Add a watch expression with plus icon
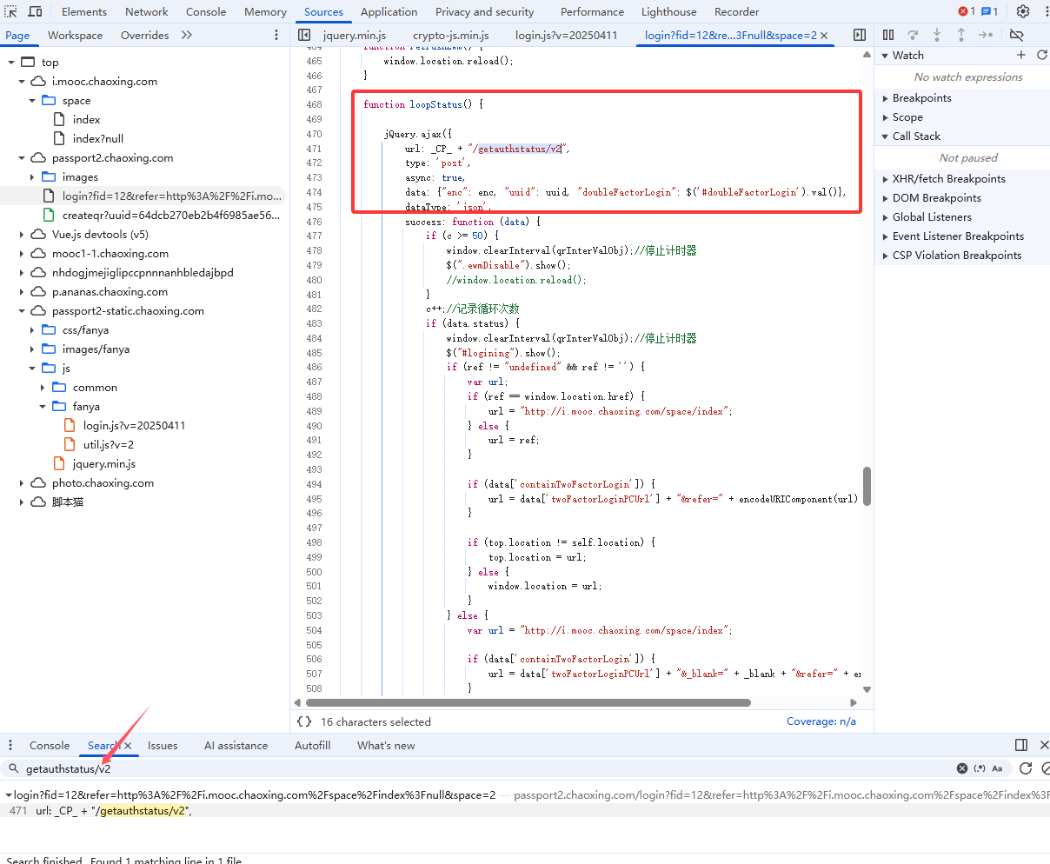 click(1021, 55)
